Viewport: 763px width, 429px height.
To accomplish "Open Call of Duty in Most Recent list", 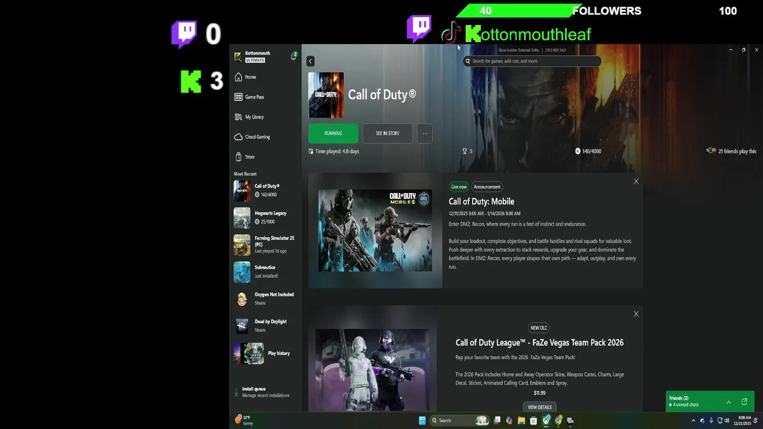I will 265,191.
